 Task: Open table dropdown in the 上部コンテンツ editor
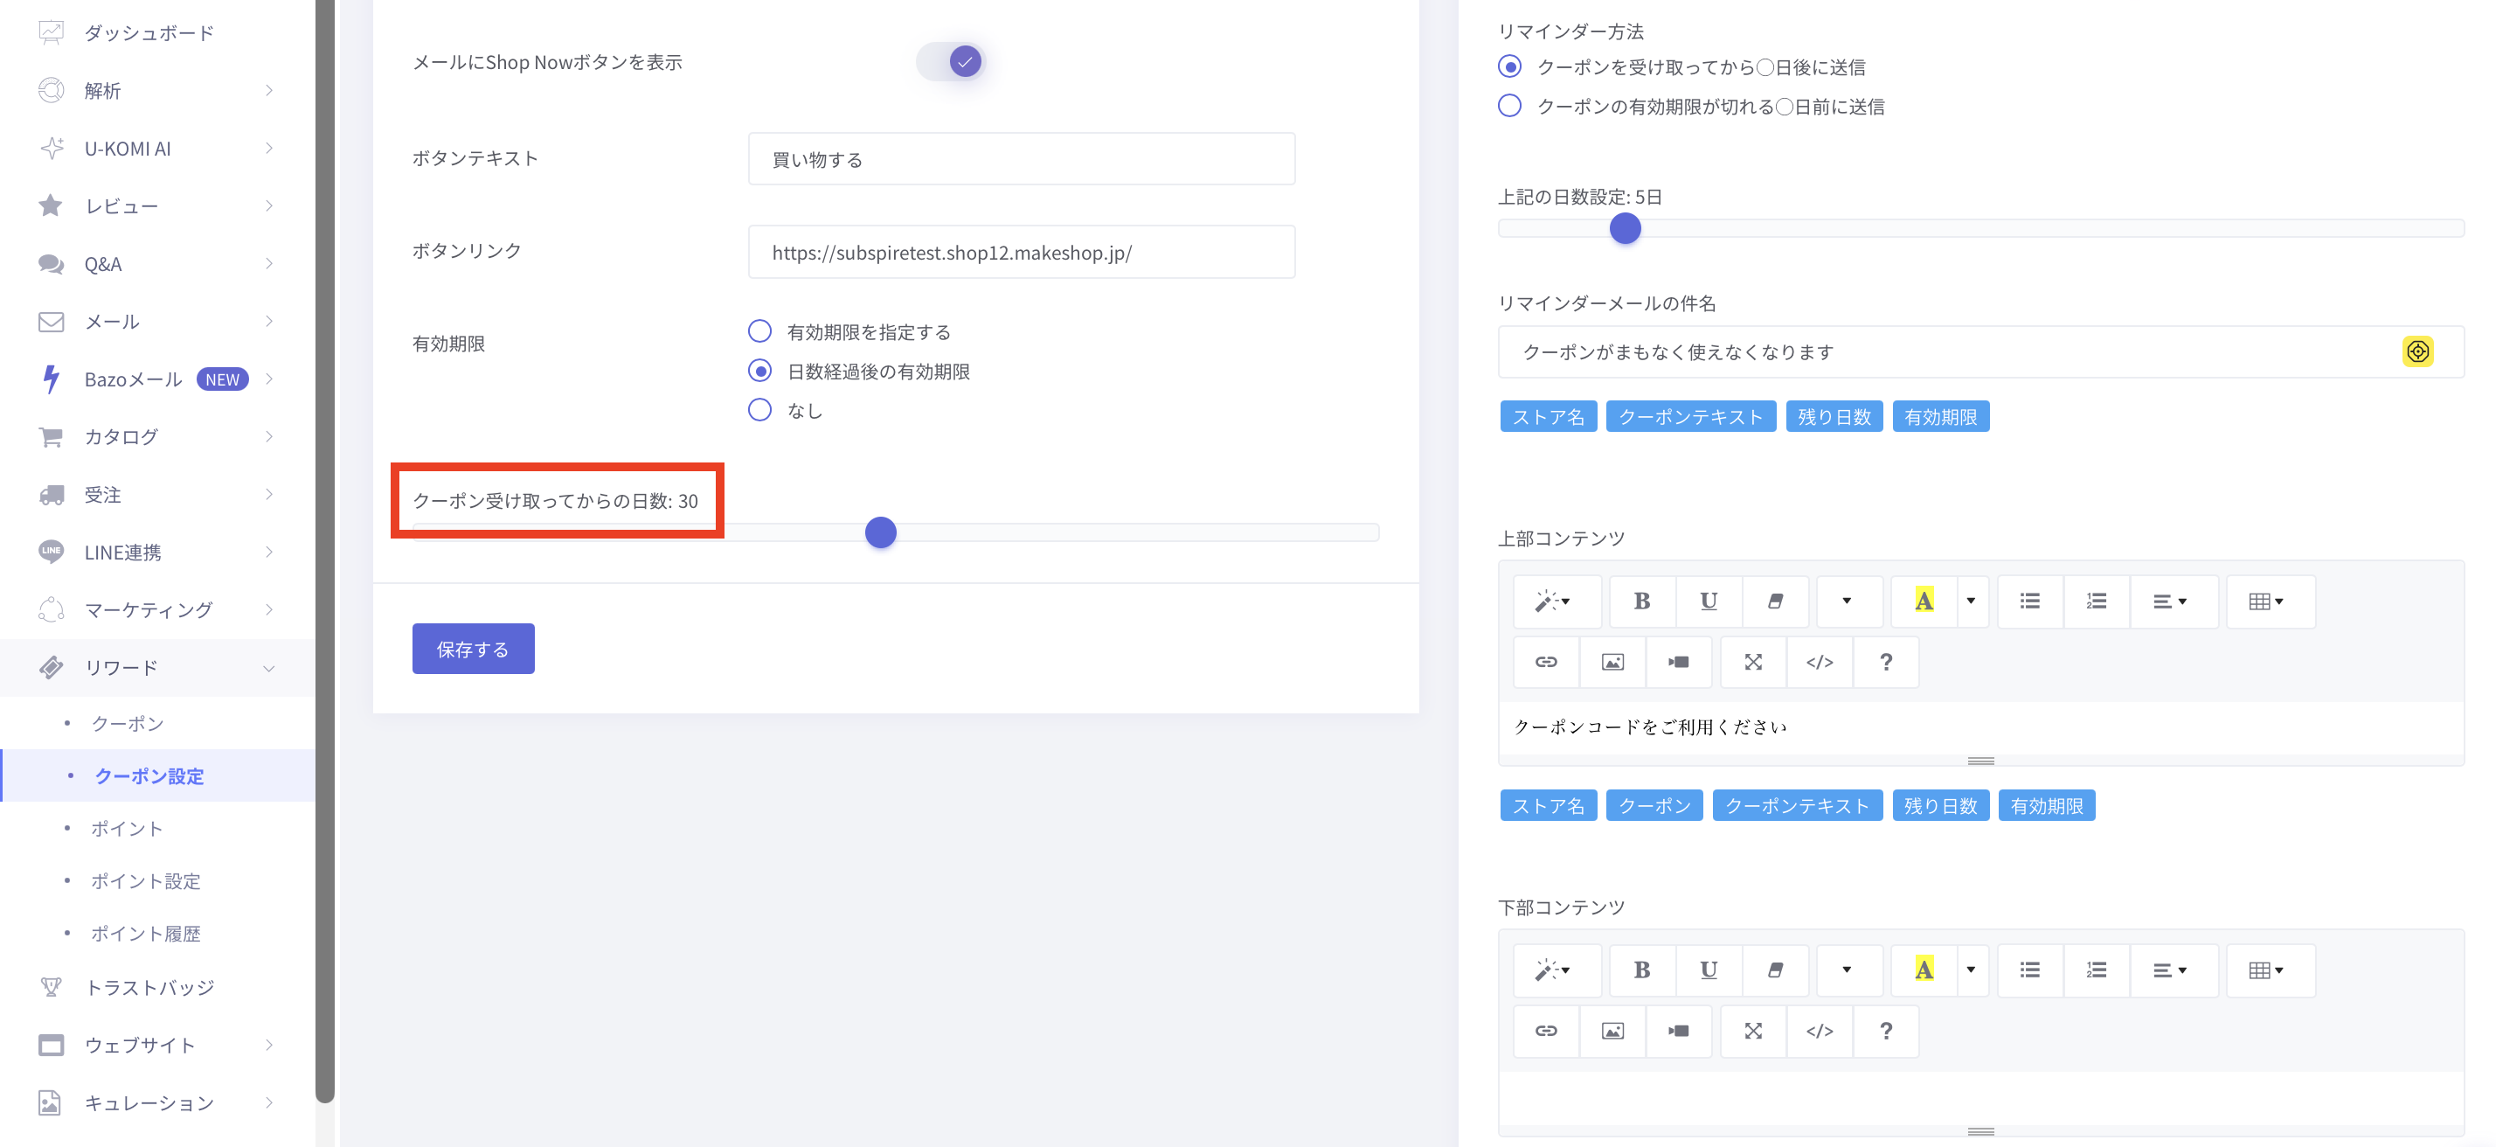coord(2265,601)
